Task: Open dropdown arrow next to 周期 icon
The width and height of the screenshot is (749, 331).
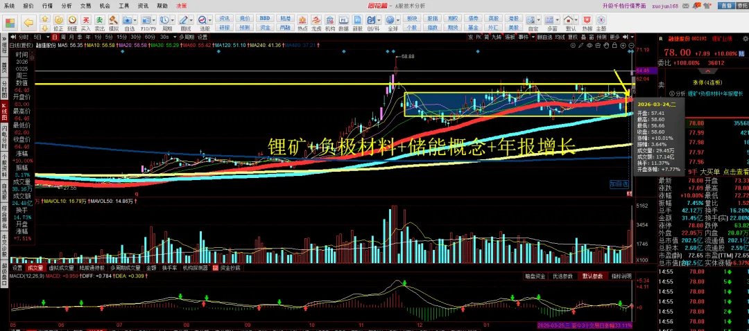Action: [173, 20]
